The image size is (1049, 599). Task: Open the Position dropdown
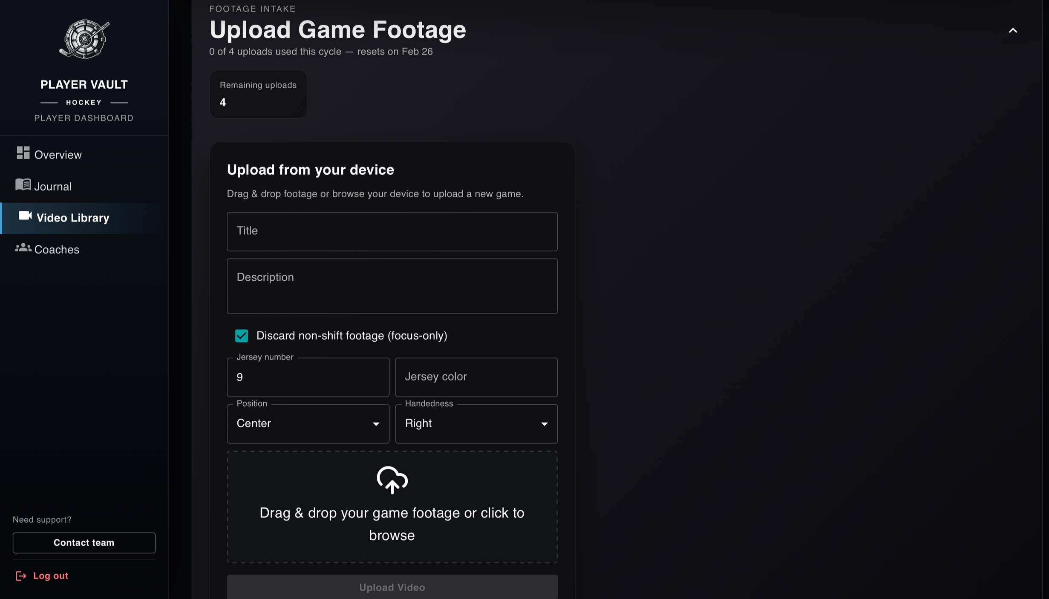coord(308,423)
